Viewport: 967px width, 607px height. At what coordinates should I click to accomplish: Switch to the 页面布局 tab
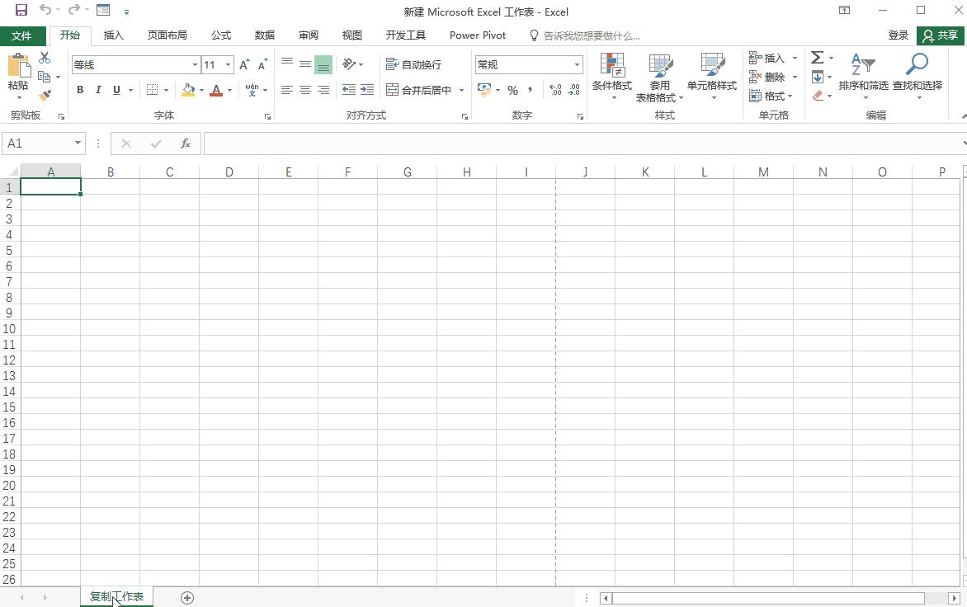(x=167, y=35)
